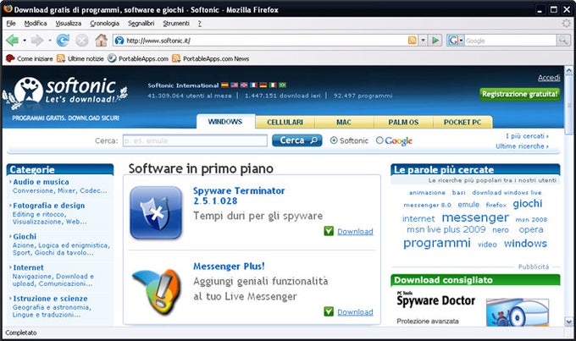The width and height of the screenshot is (576, 341).
Task: Select the Italian flag under Softonic International
Action: pyautogui.click(x=273, y=85)
